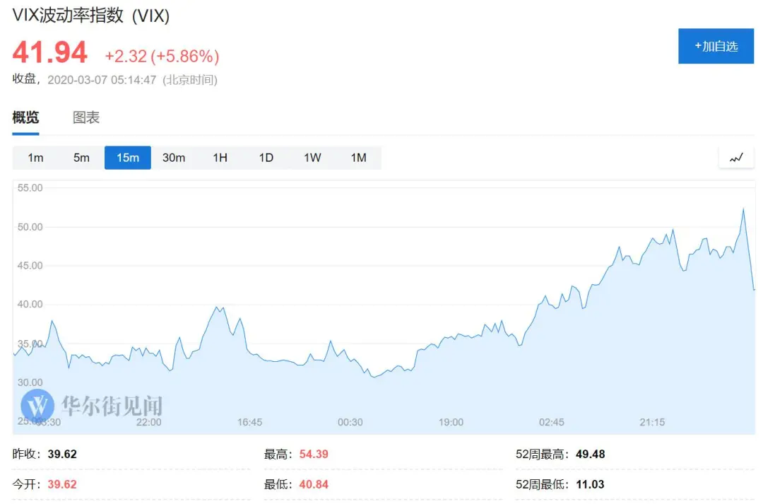Image resolution: width=763 pixels, height=504 pixels.
Task: Switch chart to 30m interval
Action: point(174,158)
